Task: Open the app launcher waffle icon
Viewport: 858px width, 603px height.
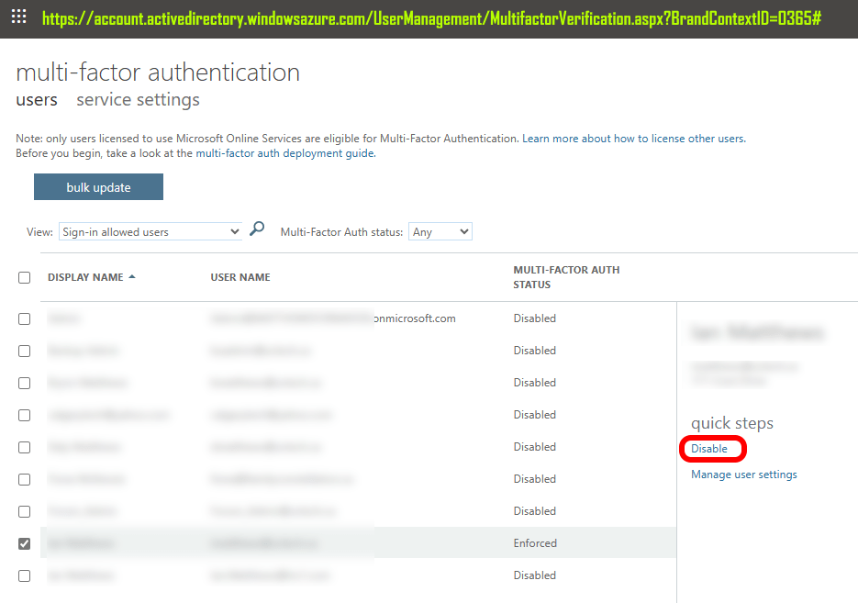Action: coord(18,17)
